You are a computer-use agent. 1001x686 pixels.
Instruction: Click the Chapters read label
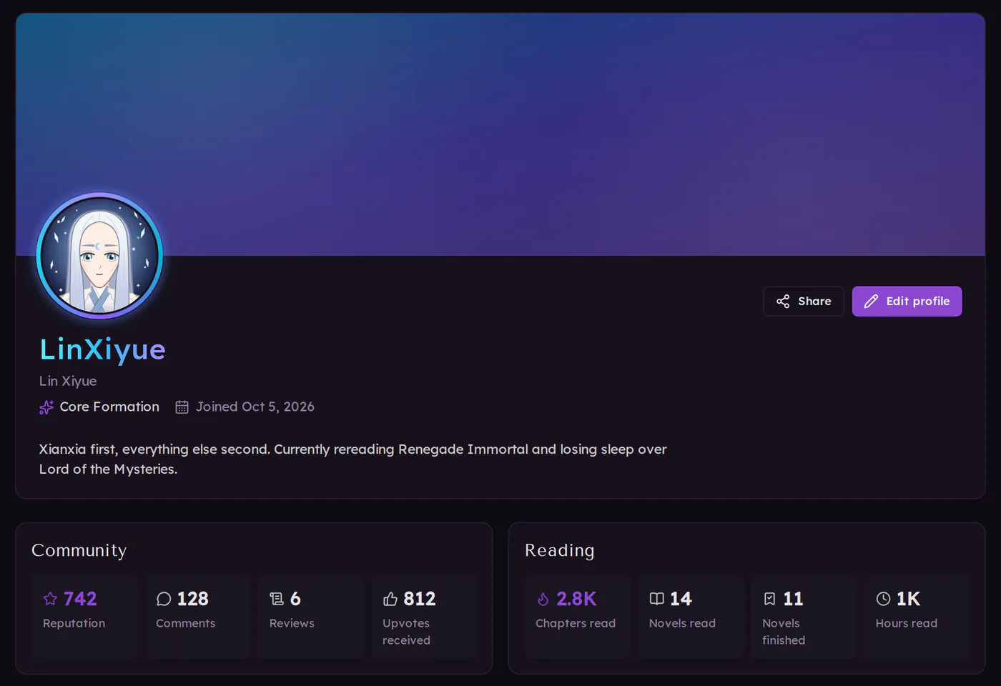coord(576,623)
